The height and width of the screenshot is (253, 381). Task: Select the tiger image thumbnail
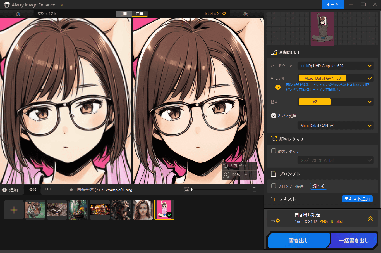click(x=35, y=210)
